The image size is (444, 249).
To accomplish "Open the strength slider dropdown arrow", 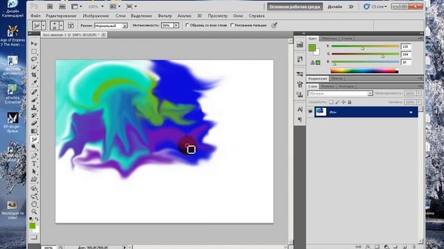I will (176, 26).
